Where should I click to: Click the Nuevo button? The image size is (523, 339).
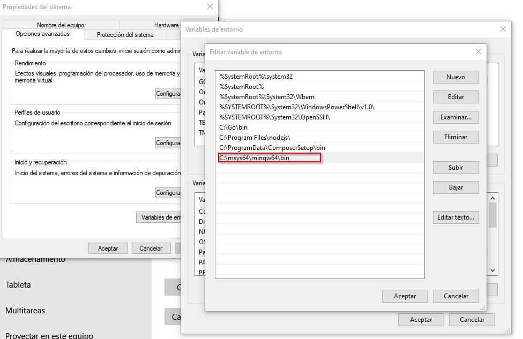coord(455,77)
